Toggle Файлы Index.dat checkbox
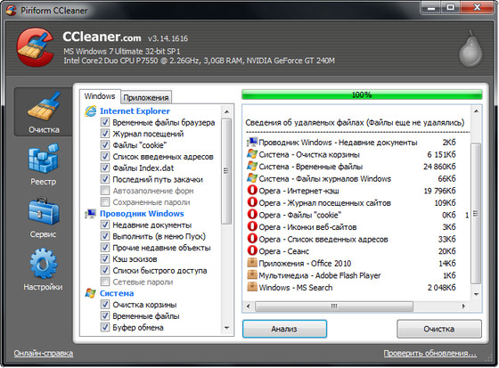The image size is (499, 368). [105, 168]
